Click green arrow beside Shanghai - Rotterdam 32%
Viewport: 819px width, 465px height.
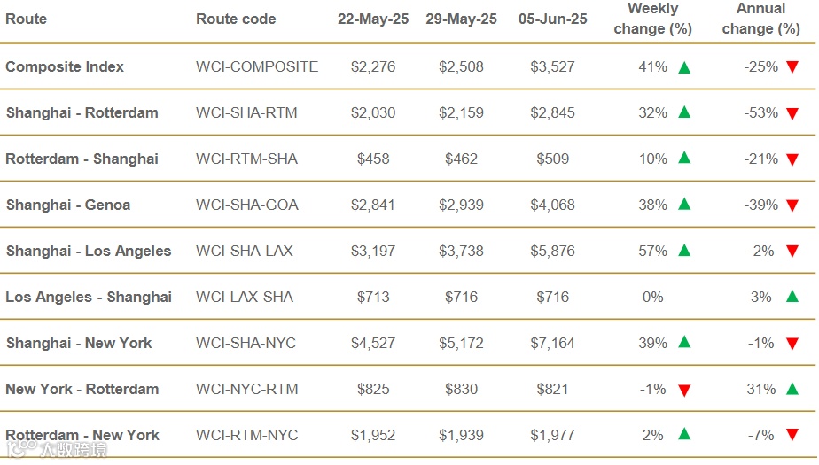coord(683,113)
